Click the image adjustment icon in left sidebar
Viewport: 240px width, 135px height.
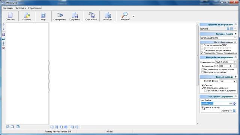[3, 39]
